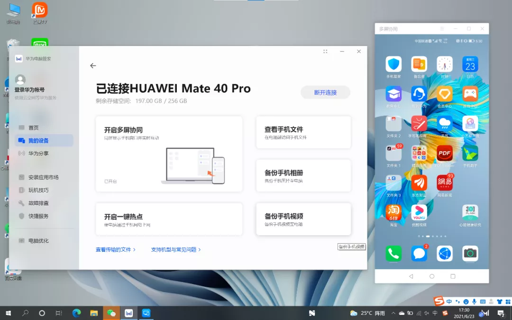Viewport: 512px width, 320px height.
Task: Open 备忘录 notes app on phone
Action: tap(419, 64)
